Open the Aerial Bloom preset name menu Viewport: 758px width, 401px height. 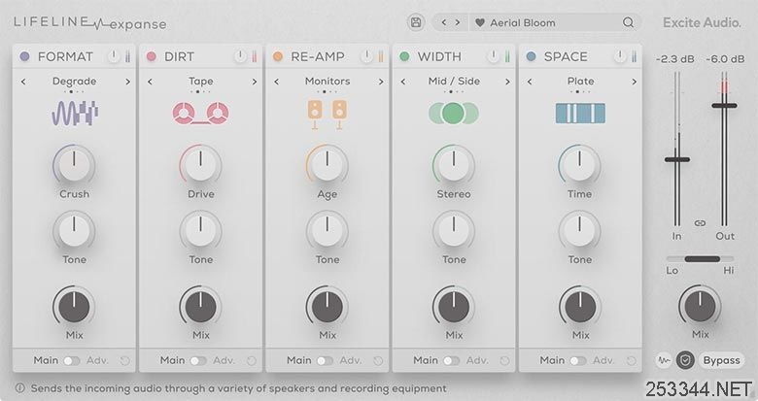523,22
